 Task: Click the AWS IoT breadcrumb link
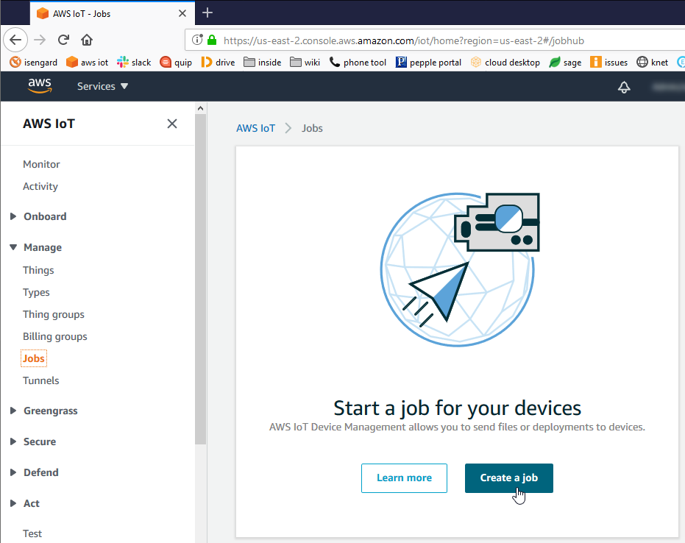pos(255,129)
